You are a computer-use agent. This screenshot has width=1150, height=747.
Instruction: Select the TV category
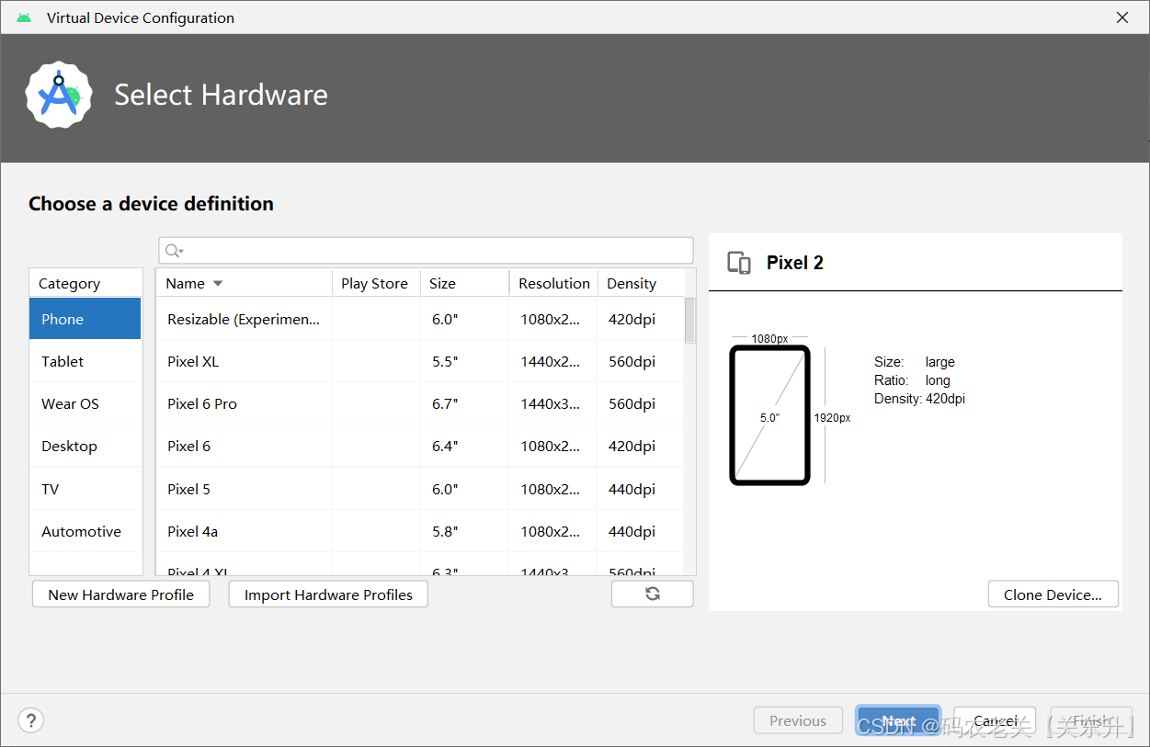(85, 489)
